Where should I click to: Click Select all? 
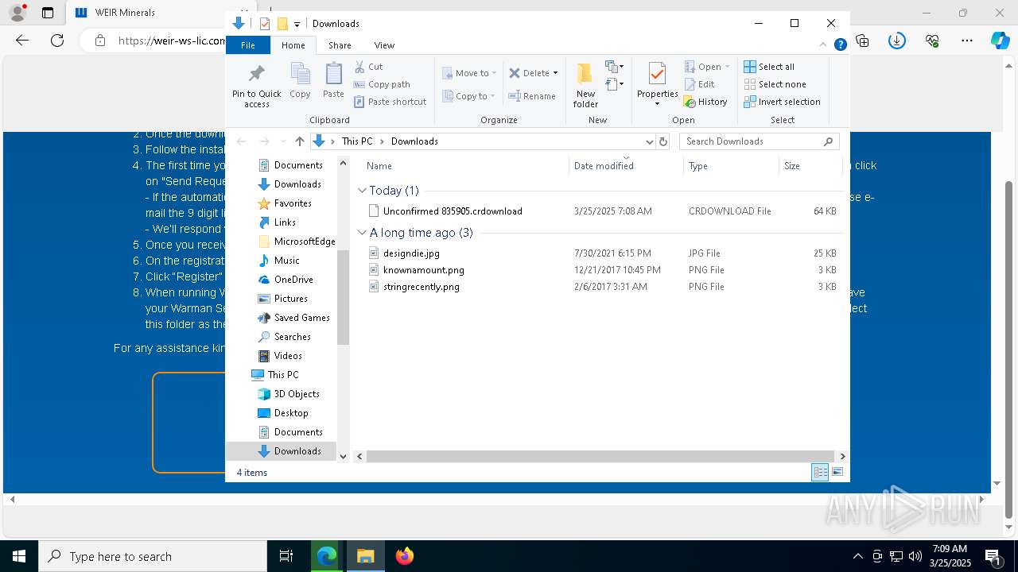(769, 67)
